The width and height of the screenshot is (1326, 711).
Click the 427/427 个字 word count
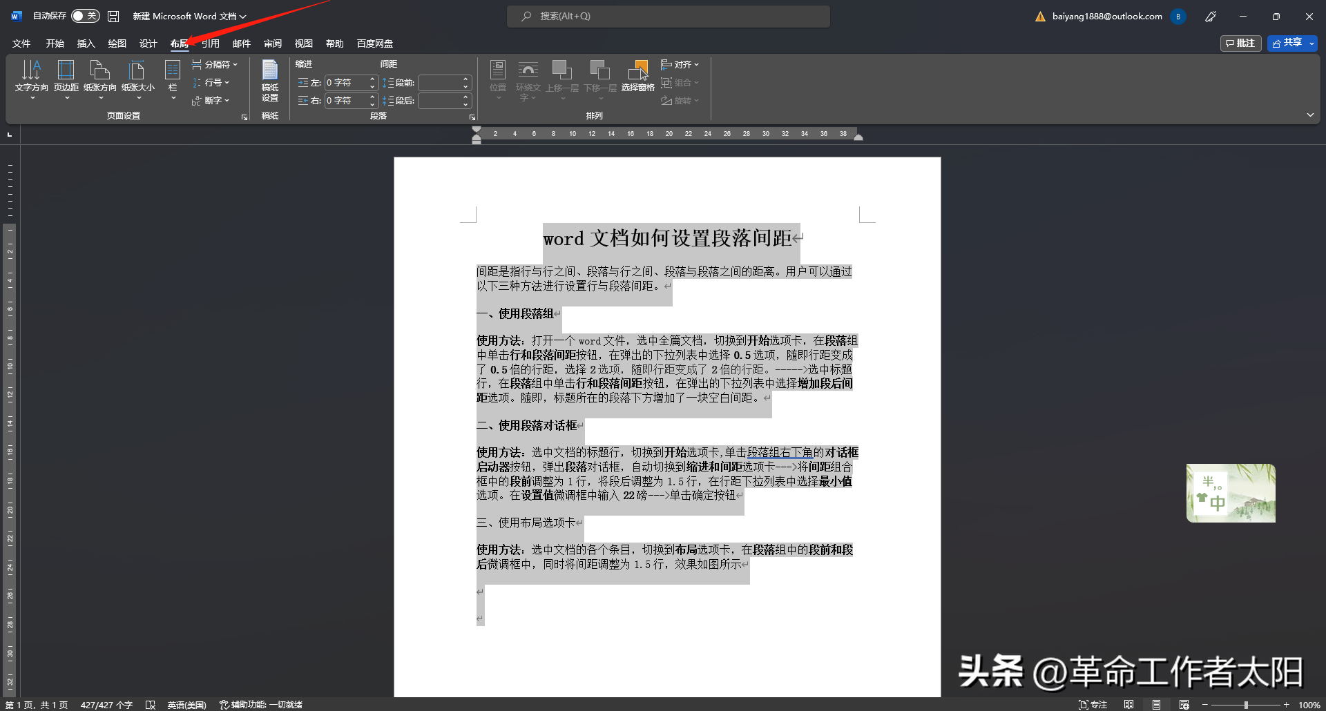106,705
